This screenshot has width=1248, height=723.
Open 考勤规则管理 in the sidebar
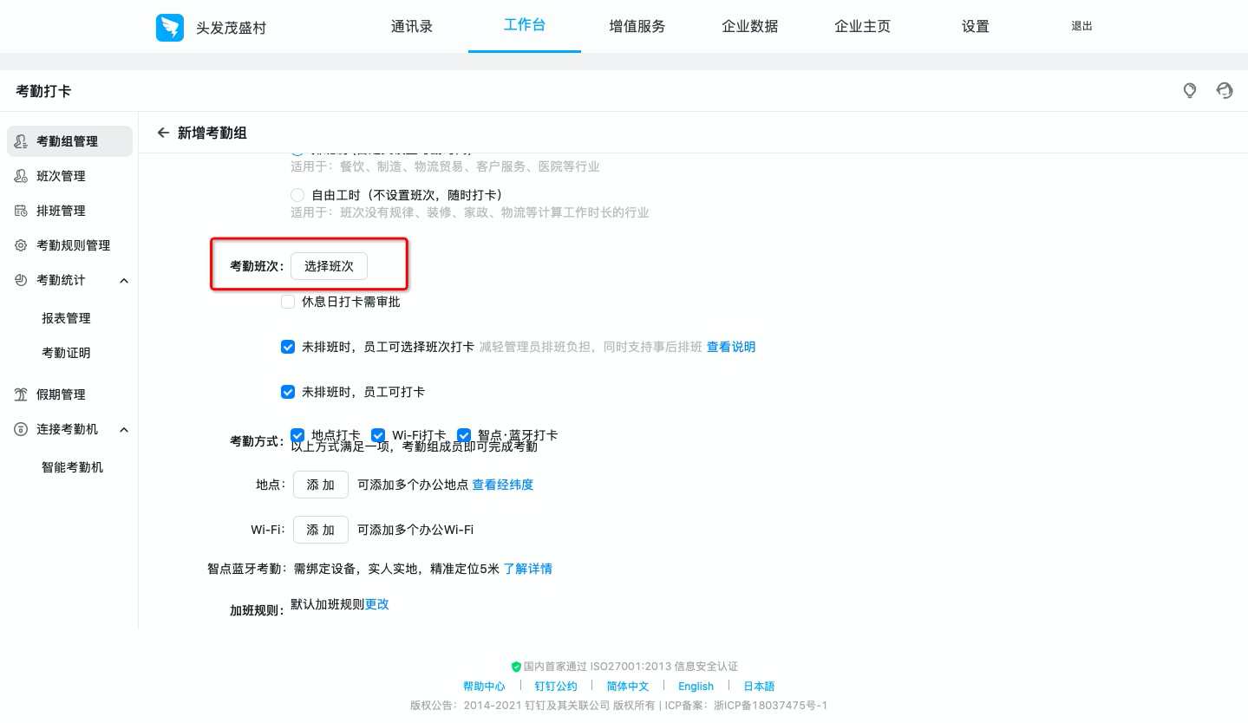click(x=73, y=245)
